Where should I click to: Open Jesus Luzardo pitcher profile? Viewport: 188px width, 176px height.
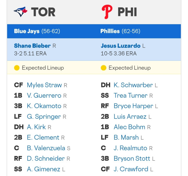121,46
